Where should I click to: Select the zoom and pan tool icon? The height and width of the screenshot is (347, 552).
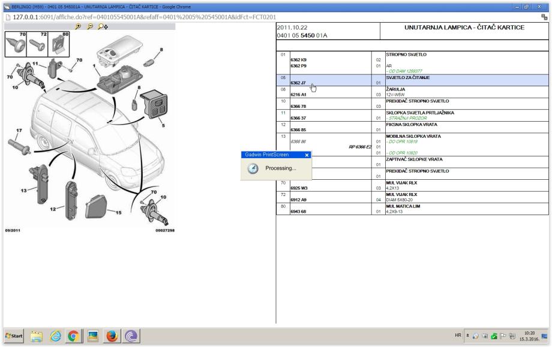[x=103, y=28]
